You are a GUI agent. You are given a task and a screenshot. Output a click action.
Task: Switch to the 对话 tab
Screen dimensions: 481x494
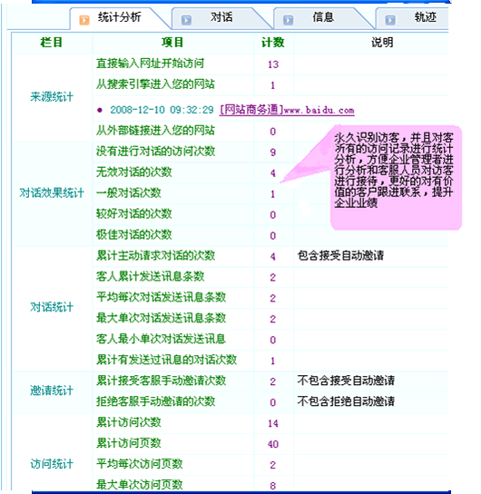(x=221, y=17)
